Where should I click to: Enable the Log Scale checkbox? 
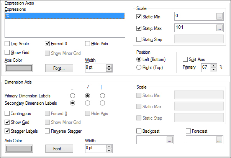(x=7, y=44)
